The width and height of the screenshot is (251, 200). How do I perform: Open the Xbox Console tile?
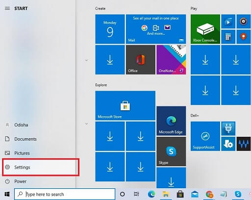(x=205, y=29)
